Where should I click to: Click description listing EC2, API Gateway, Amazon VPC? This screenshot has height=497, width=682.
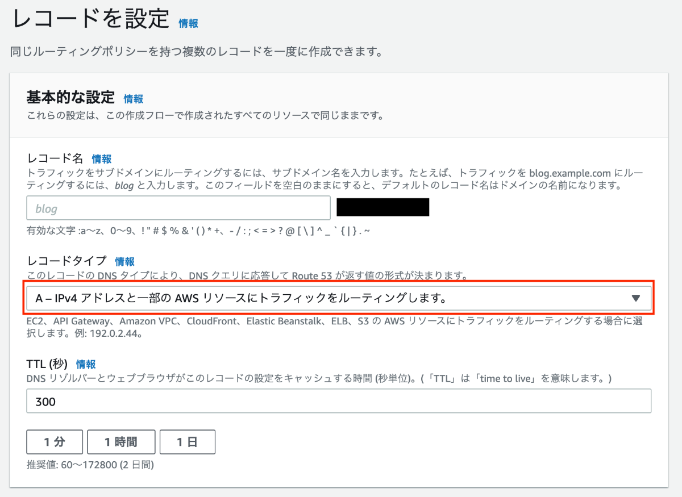point(335,327)
